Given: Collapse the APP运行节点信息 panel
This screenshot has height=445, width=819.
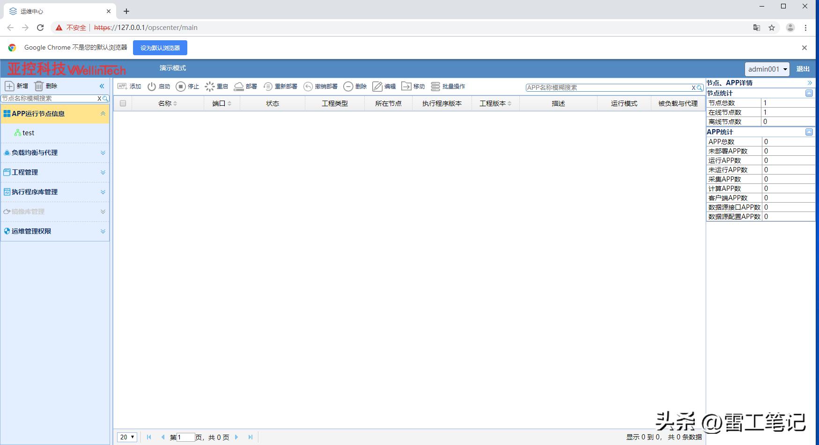Looking at the screenshot, I should point(103,113).
